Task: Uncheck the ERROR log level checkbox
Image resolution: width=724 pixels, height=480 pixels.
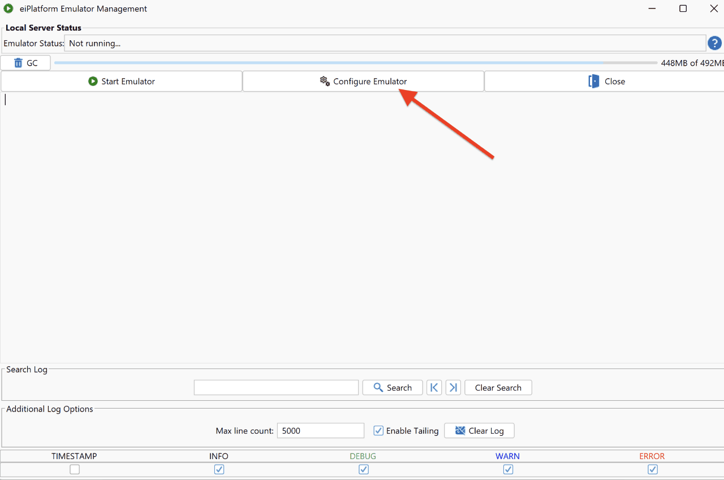Action: point(652,469)
